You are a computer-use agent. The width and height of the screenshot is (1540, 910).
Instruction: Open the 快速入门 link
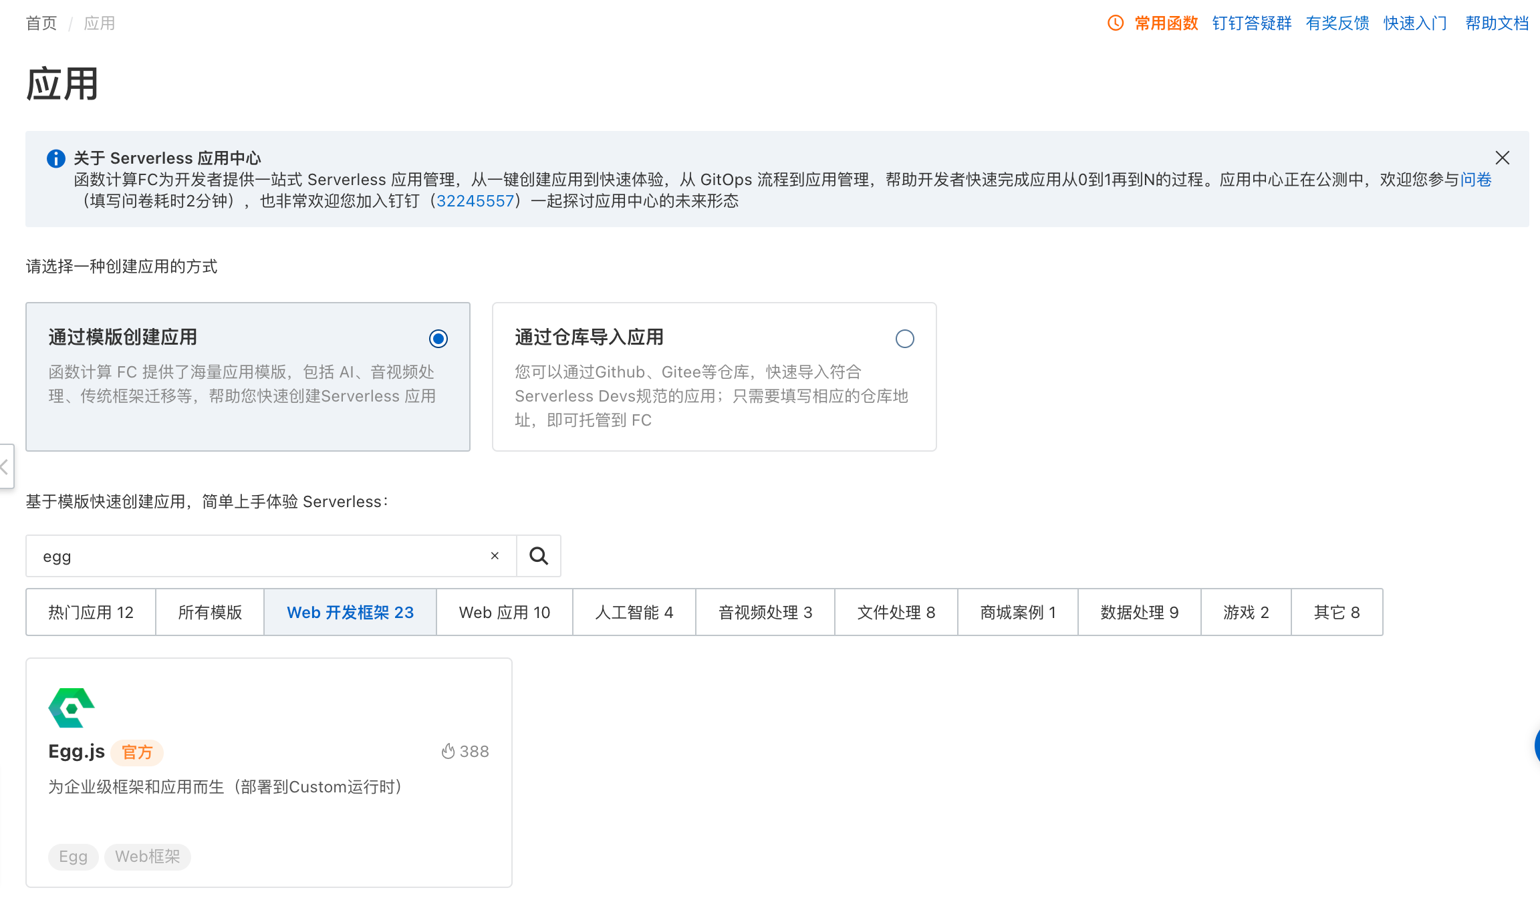click(1416, 23)
